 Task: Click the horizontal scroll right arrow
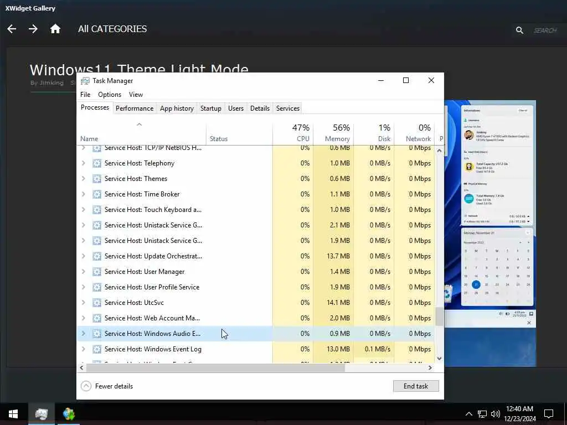[430, 368]
